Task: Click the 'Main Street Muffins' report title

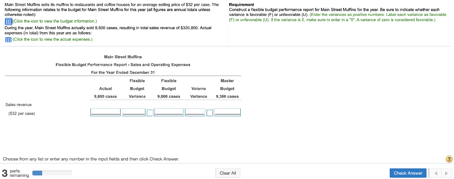Action: coord(123,57)
